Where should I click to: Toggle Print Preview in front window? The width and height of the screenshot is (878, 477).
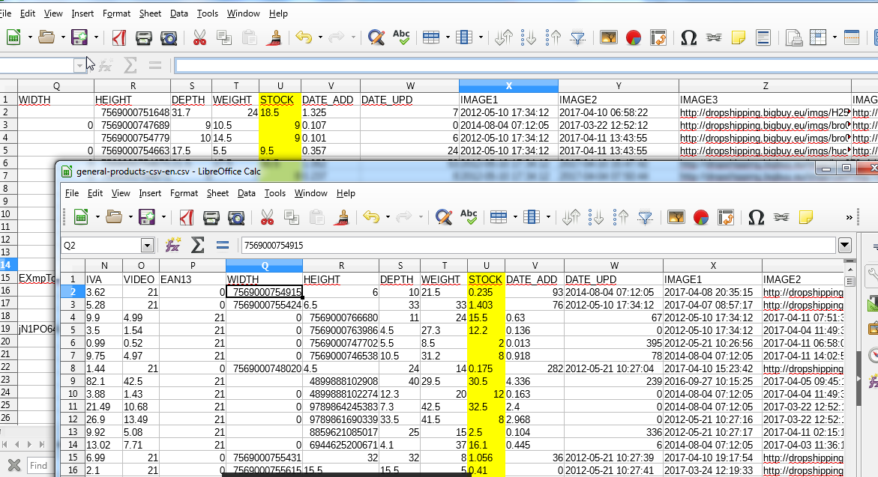pos(236,217)
